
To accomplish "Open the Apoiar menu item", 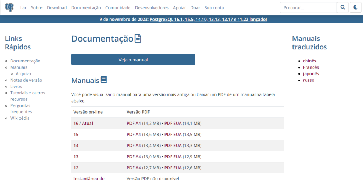I will (179, 8).
